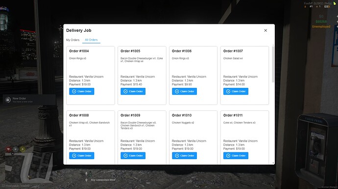The image size is (338, 189).
Task: Click the location pin icon near street name
Action: pos(86,180)
